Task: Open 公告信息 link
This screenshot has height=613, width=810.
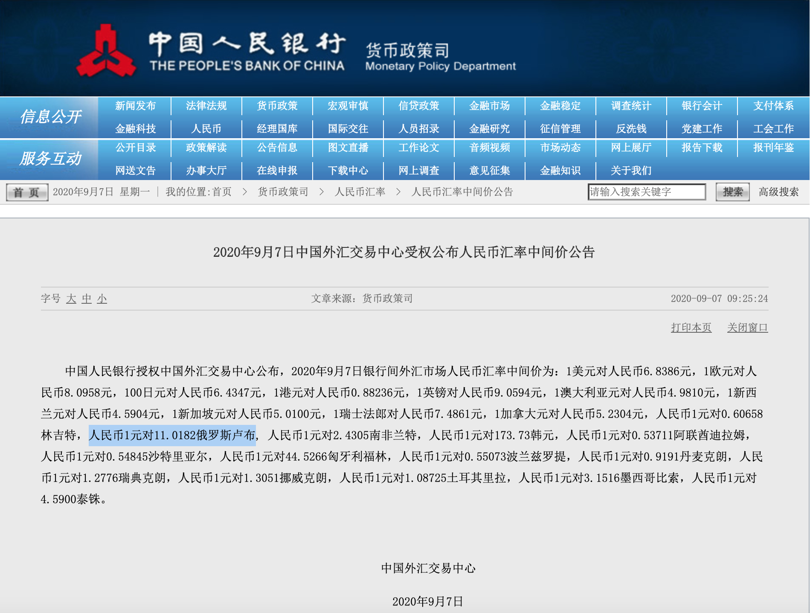Action: point(277,148)
